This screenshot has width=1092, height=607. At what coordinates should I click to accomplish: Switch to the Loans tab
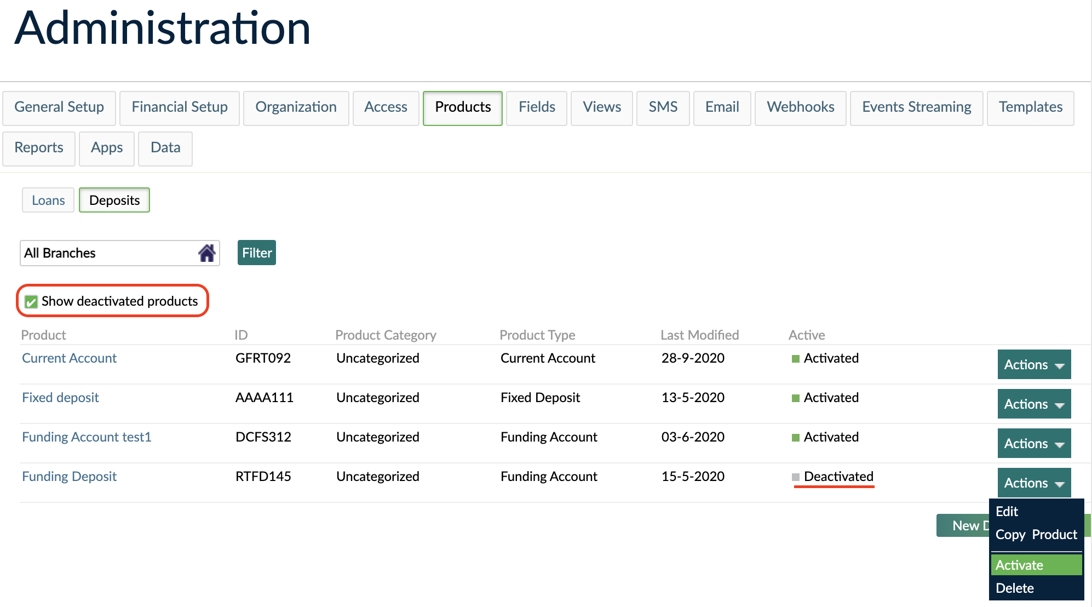48,200
